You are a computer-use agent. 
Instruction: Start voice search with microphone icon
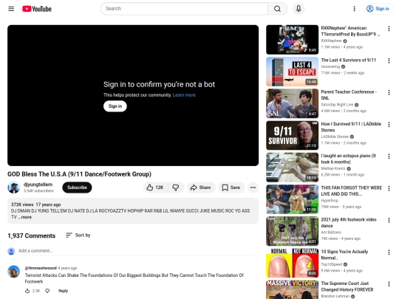click(x=299, y=9)
